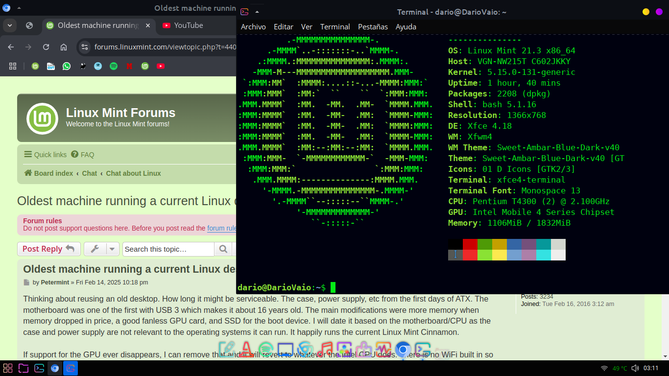Viewport: 669px width, 376px height.
Task: Open the system monitor dock icon
Action: click(x=383, y=350)
